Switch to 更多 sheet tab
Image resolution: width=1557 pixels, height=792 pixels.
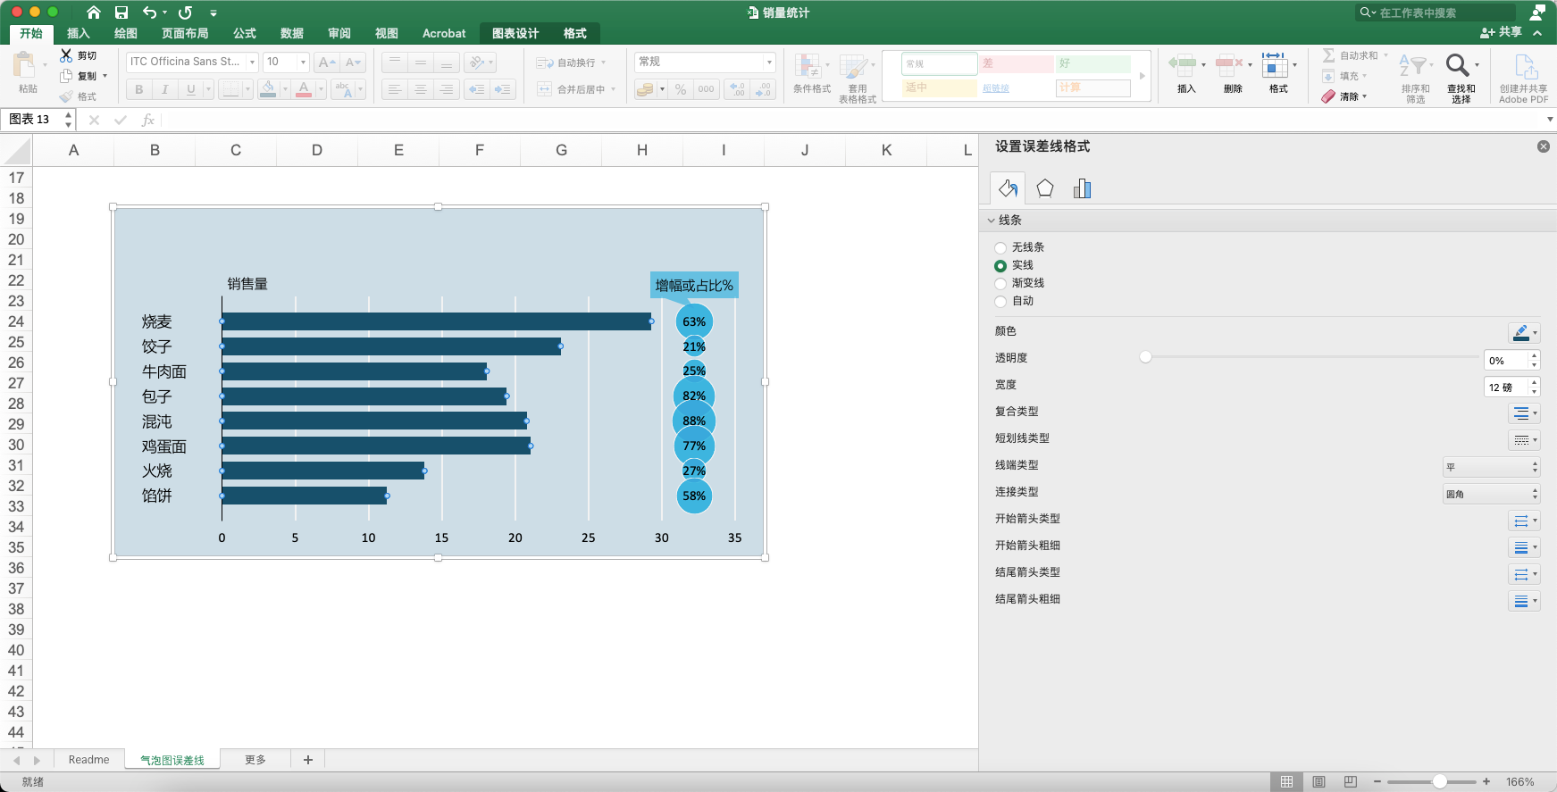[x=255, y=760]
